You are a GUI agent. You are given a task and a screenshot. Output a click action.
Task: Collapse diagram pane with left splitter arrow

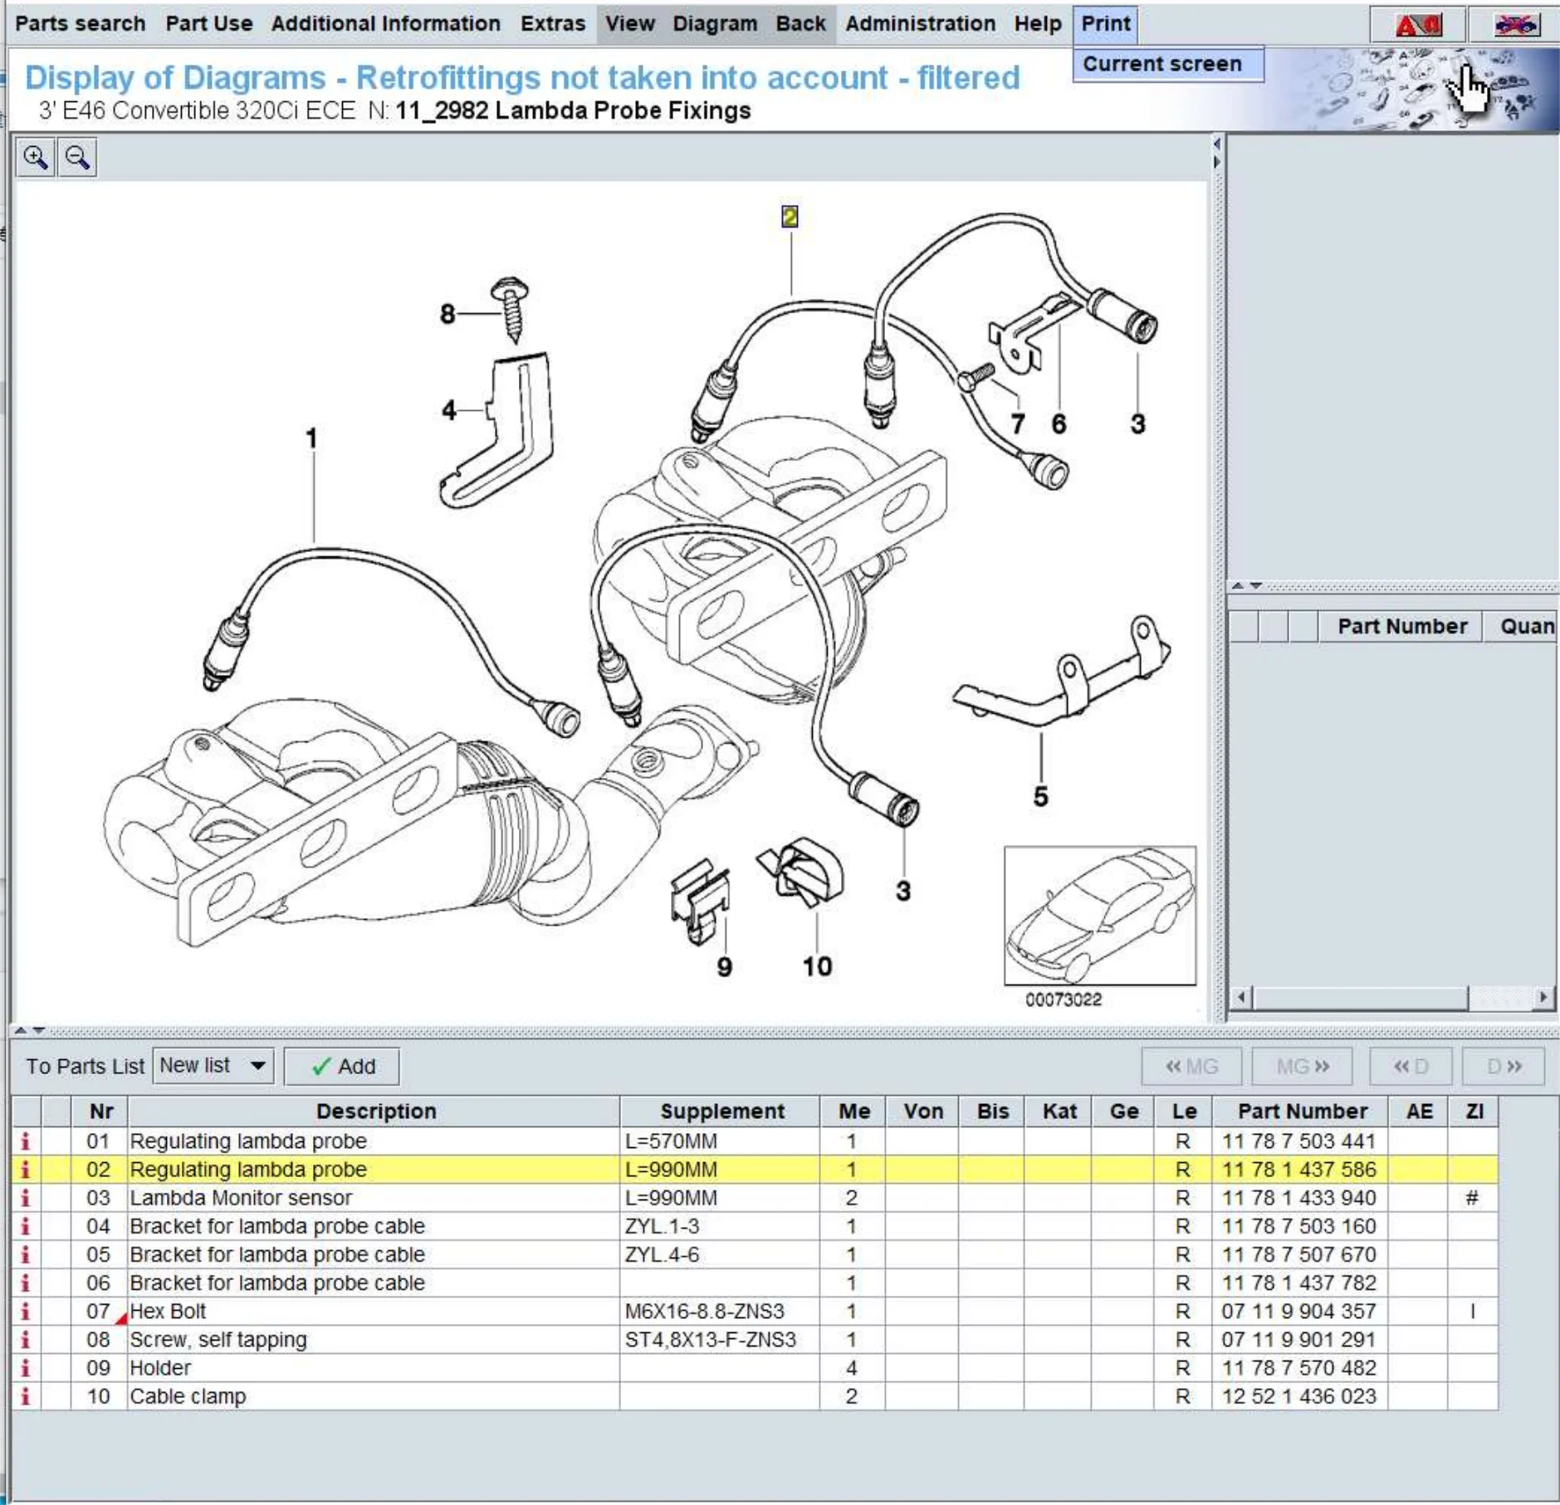(x=1217, y=144)
